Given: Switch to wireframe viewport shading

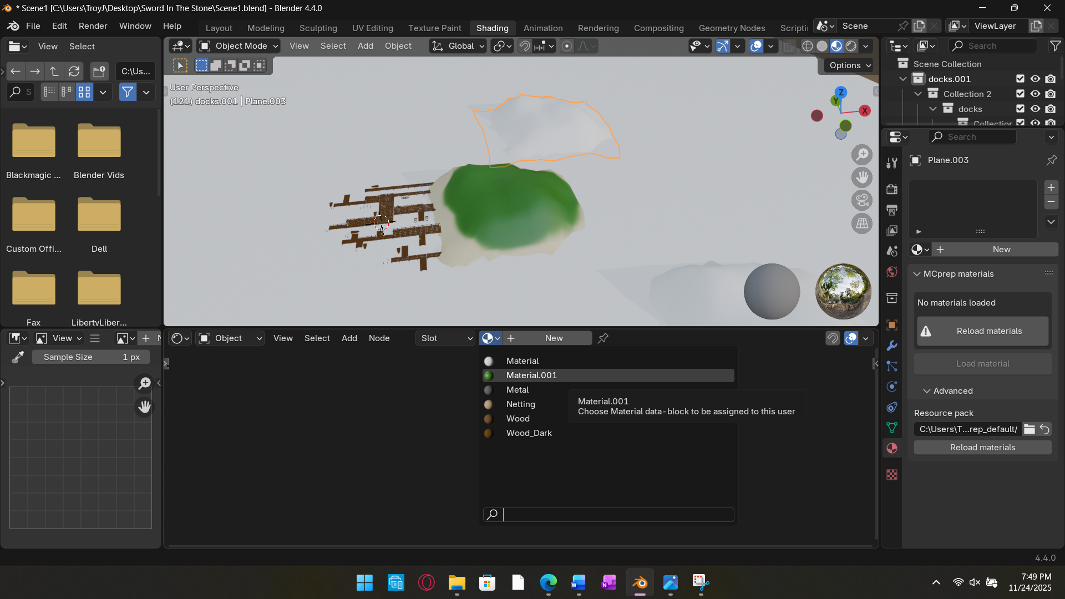Looking at the screenshot, I should coord(808,46).
